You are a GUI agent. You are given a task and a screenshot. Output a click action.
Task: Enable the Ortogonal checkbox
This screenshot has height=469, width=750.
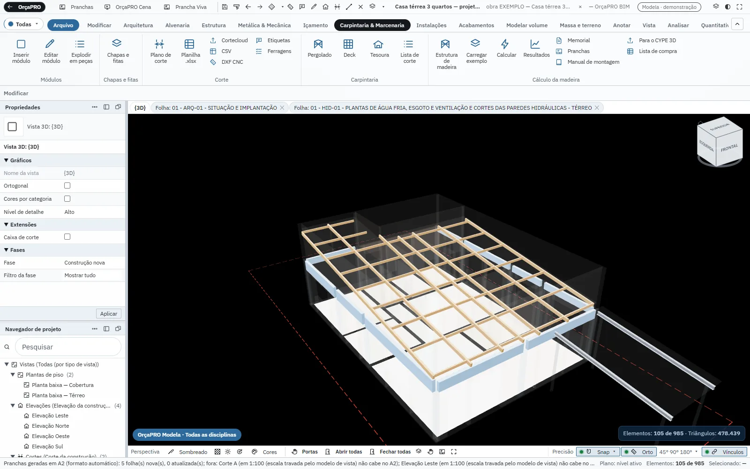click(67, 186)
